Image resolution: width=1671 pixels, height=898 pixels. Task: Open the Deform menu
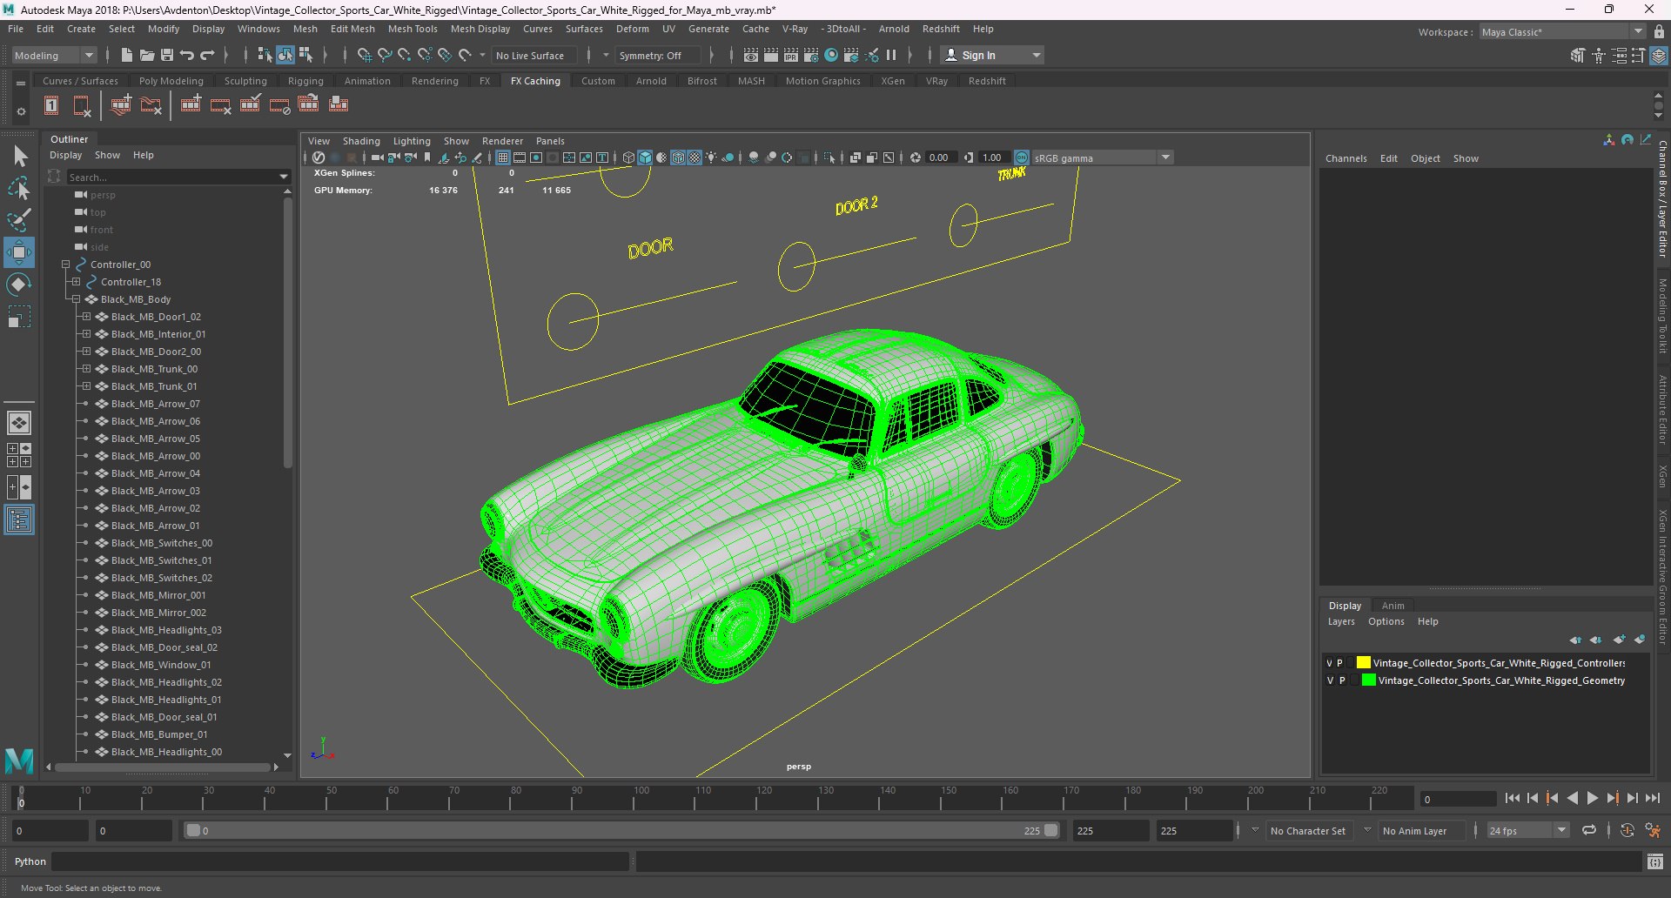click(633, 29)
